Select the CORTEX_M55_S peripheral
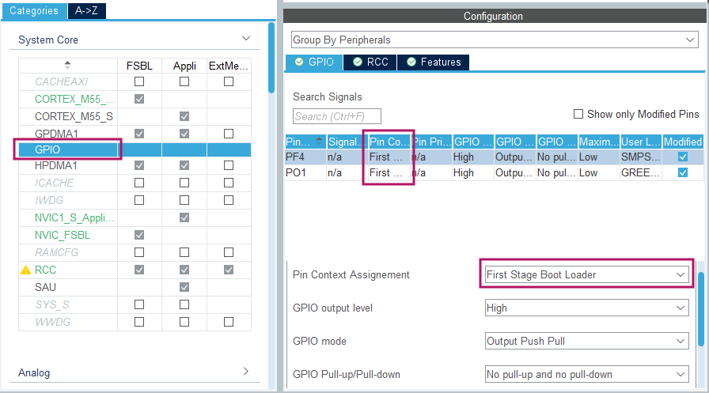 coord(74,116)
